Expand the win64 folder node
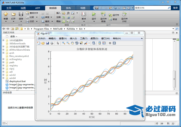 click(3, 78)
